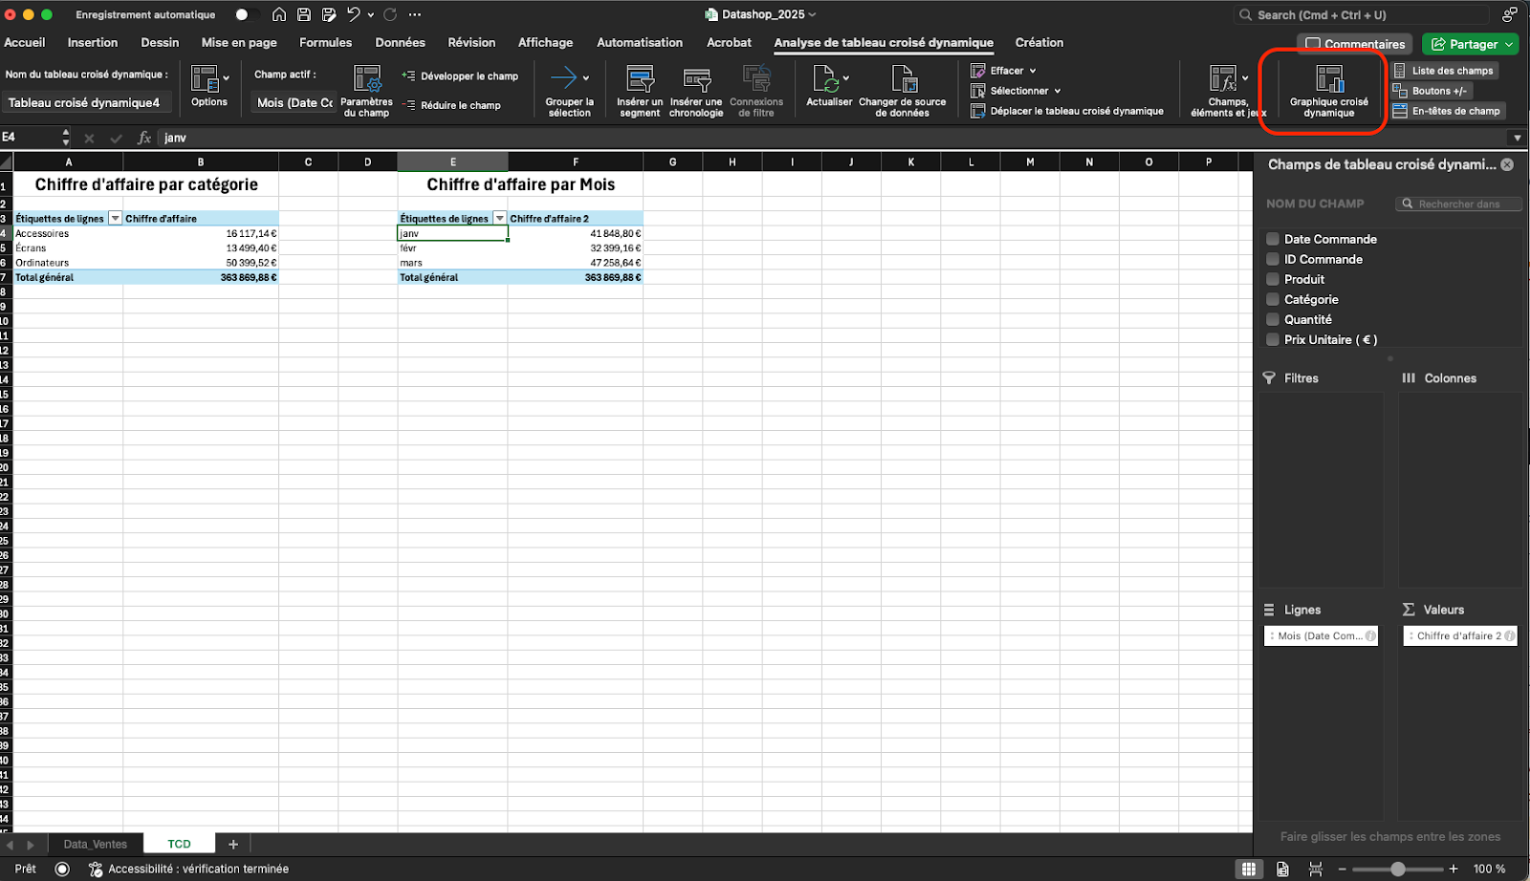Click the Redo icon in title bar
The height and width of the screenshot is (881, 1530).
click(x=390, y=14)
